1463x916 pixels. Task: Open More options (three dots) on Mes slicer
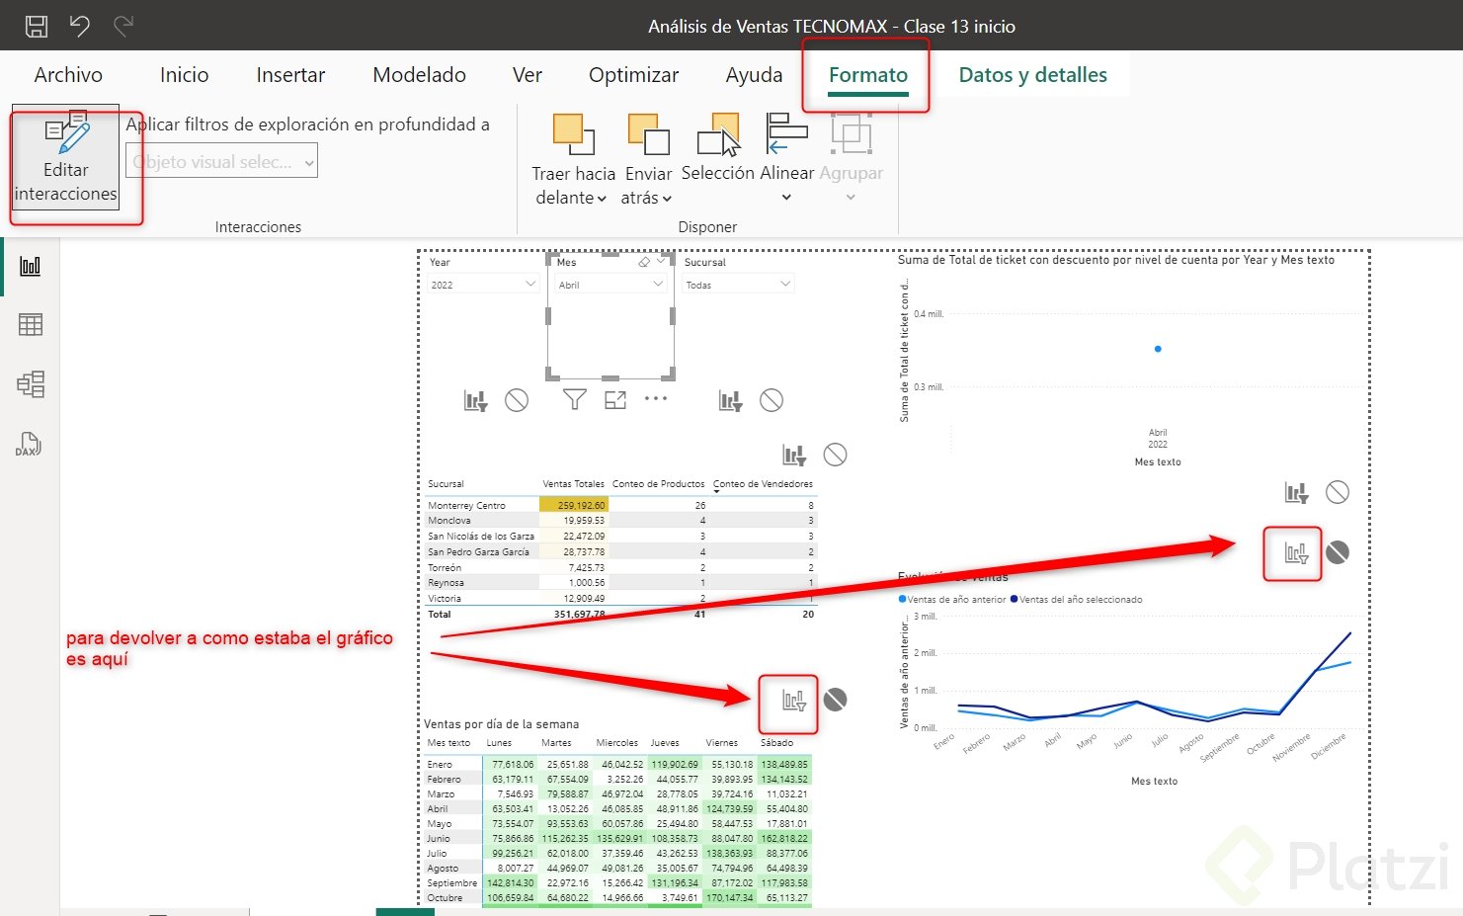656,398
